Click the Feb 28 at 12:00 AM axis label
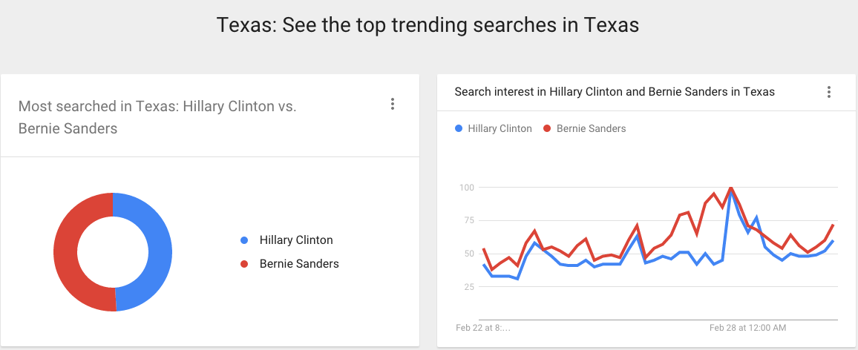The width and height of the screenshot is (858, 350). [747, 328]
